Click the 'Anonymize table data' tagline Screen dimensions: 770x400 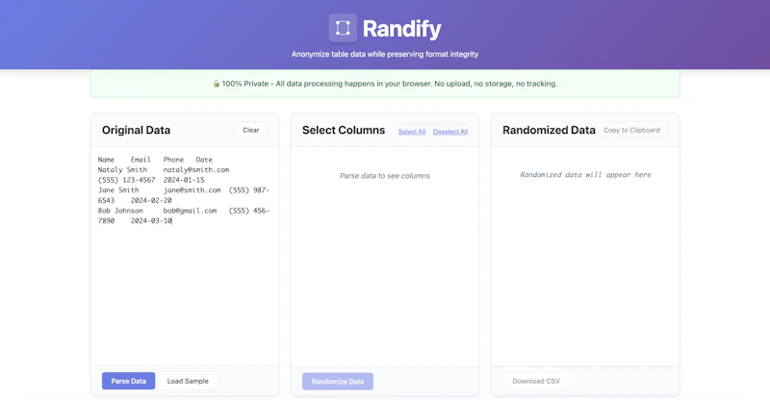[x=385, y=54]
